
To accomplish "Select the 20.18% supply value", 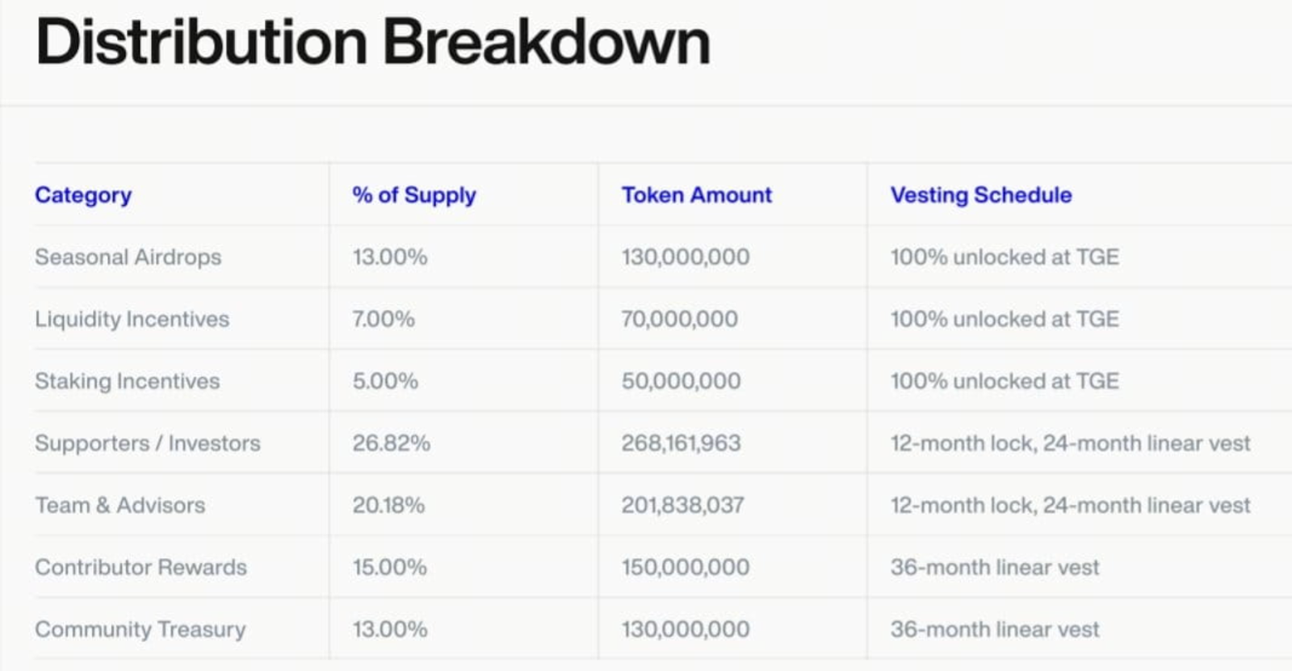I will tap(388, 505).
